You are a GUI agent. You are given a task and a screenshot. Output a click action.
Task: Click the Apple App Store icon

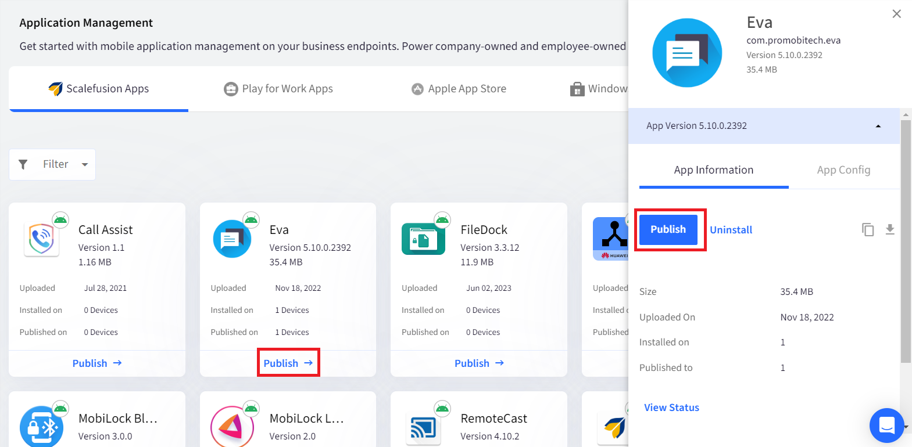(x=417, y=89)
